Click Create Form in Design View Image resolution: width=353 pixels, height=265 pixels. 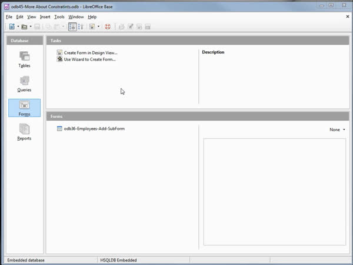(91, 53)
